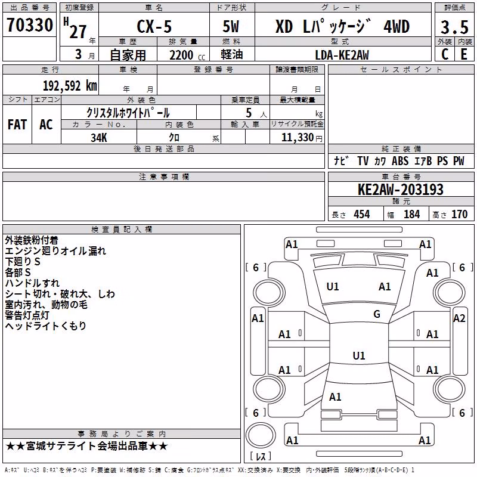Click the note エンジン廻りオイル漏れ

pyautogui.click(x=55, y=251)
